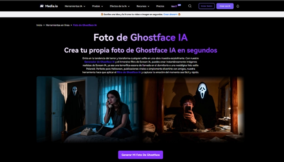Screen dimensions: 284x162
Task: Open Herramientas en línea breadcrumb link
Action: (x=58, y=25)
